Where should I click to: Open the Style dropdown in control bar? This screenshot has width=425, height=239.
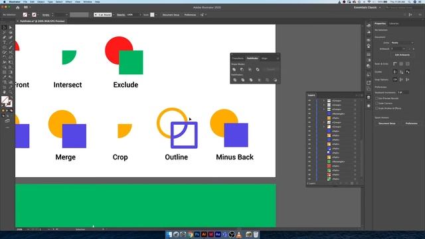point(156,15)
